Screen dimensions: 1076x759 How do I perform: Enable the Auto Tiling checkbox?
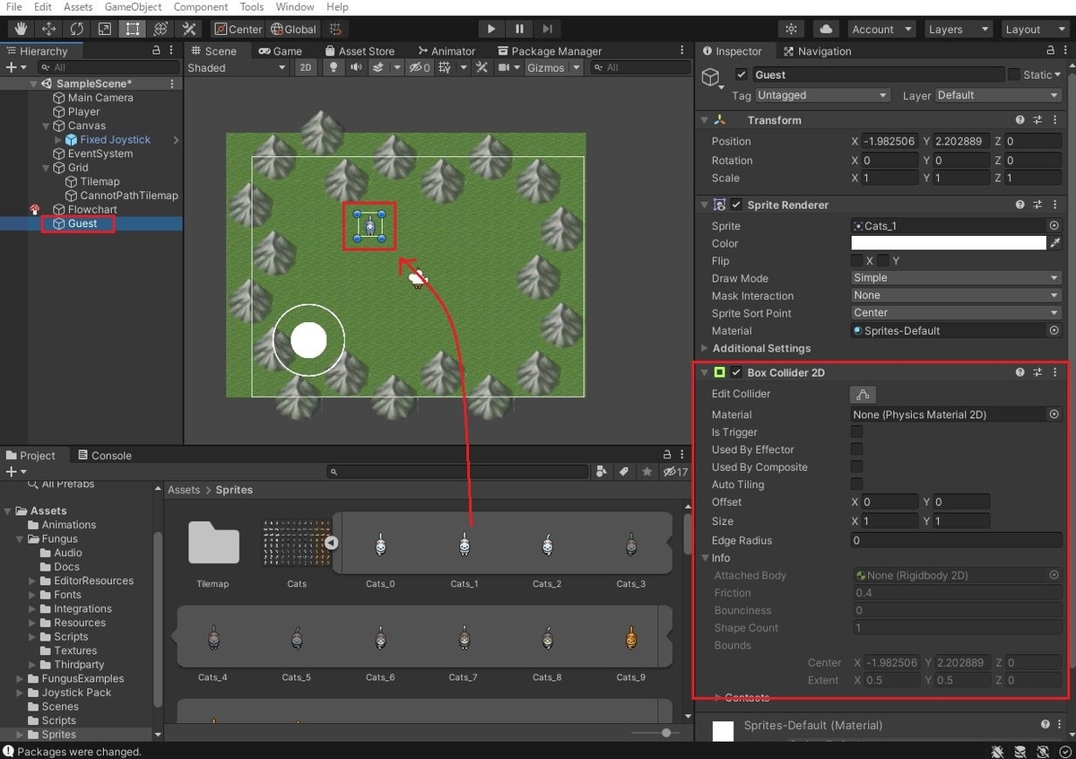coord(856,484)
